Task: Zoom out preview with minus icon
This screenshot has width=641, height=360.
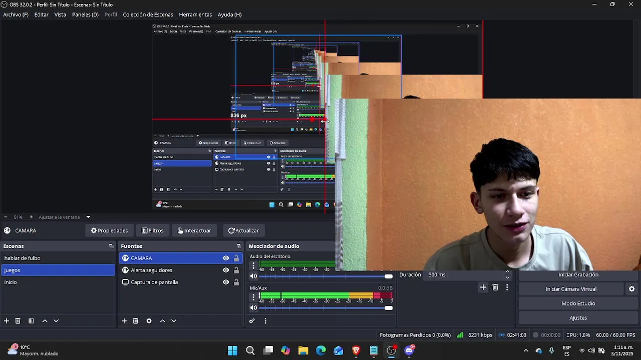Action: click(x=6, y=217)
